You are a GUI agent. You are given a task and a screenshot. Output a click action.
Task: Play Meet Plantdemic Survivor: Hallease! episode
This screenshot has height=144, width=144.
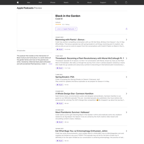(x=60, y=122)
